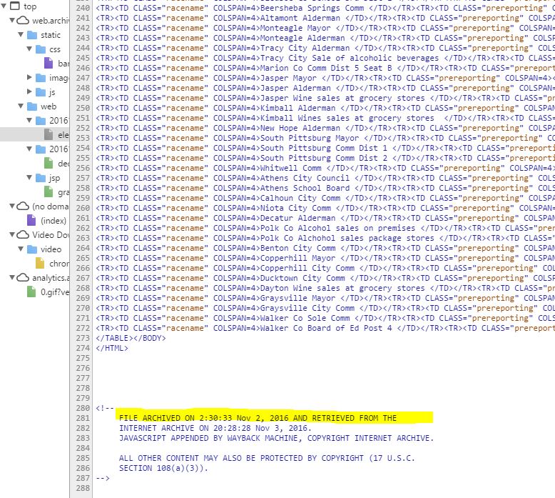Click the jsp folder icon

coord(41,177)
